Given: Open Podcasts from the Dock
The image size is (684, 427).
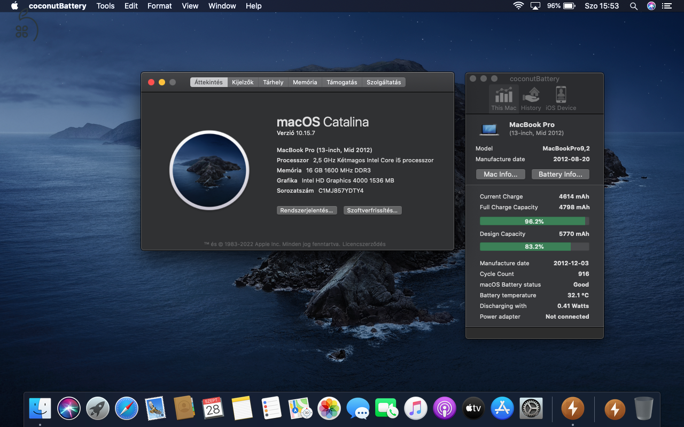Looking at the screenshot, I should pyautogui.click(x=445, y=409).
